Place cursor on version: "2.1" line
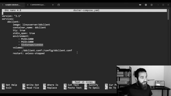The image size is (171, 96). 11,16
